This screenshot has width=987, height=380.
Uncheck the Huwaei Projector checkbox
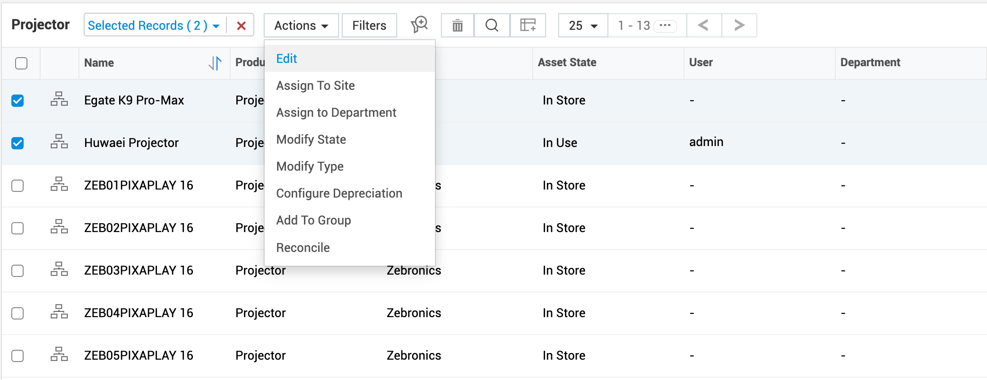tap(18, 143)
